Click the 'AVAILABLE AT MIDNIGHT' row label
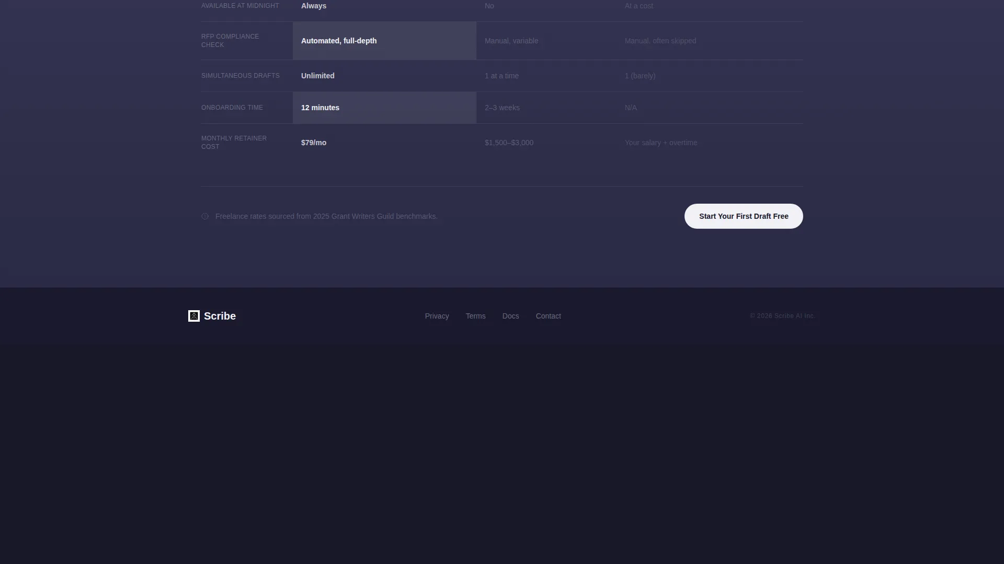This screenshot has width=1004, height=564. (240, 6)
